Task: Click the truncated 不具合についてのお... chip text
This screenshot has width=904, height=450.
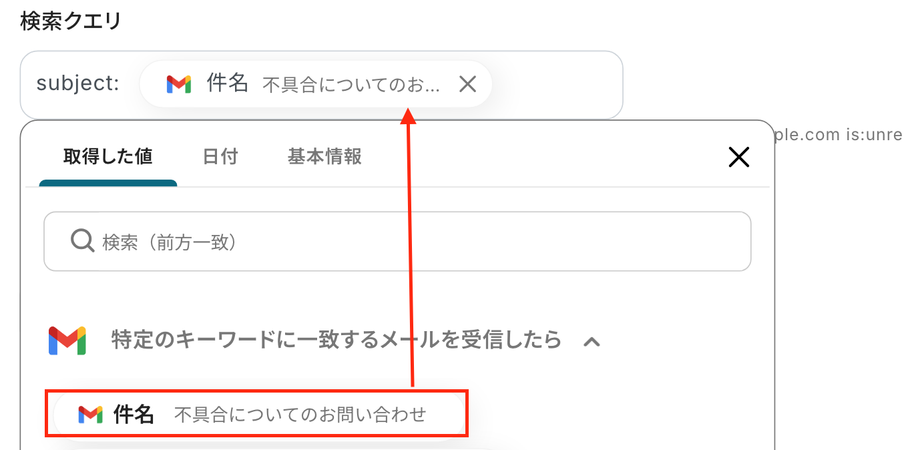Action: 351,85
